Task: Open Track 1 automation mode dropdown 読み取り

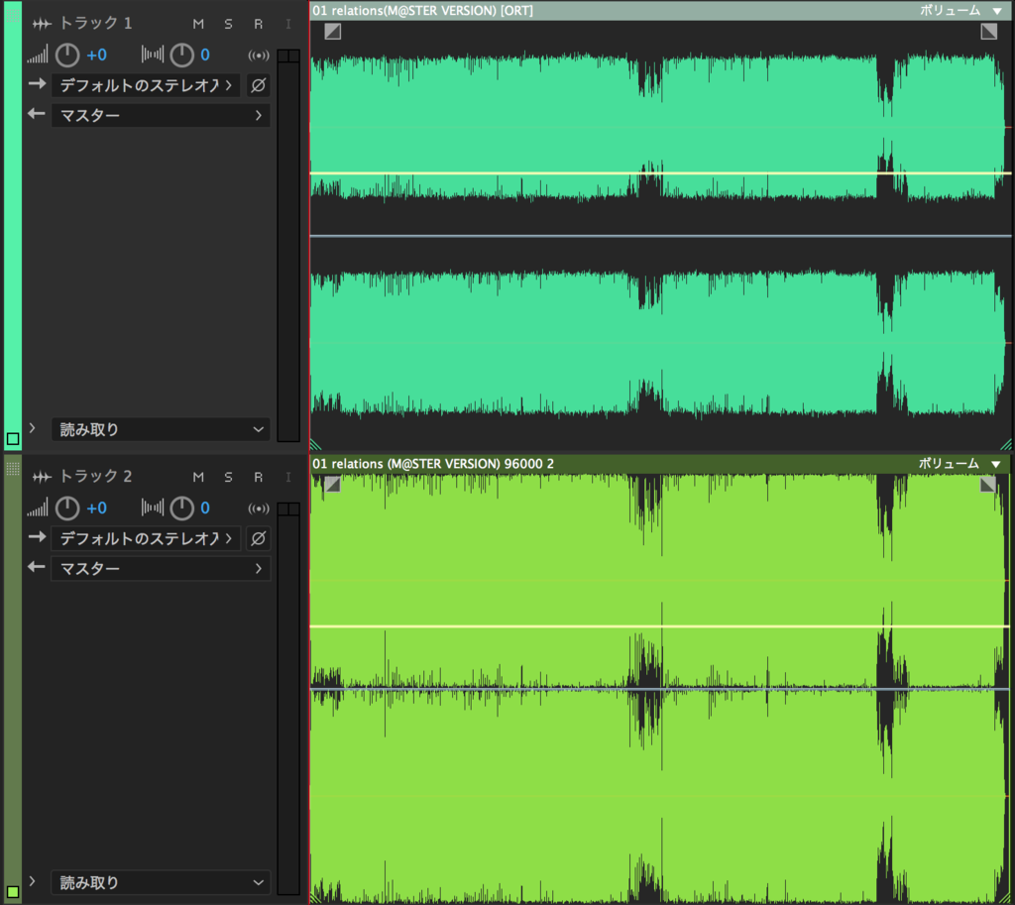Action: tap(161, 429)
